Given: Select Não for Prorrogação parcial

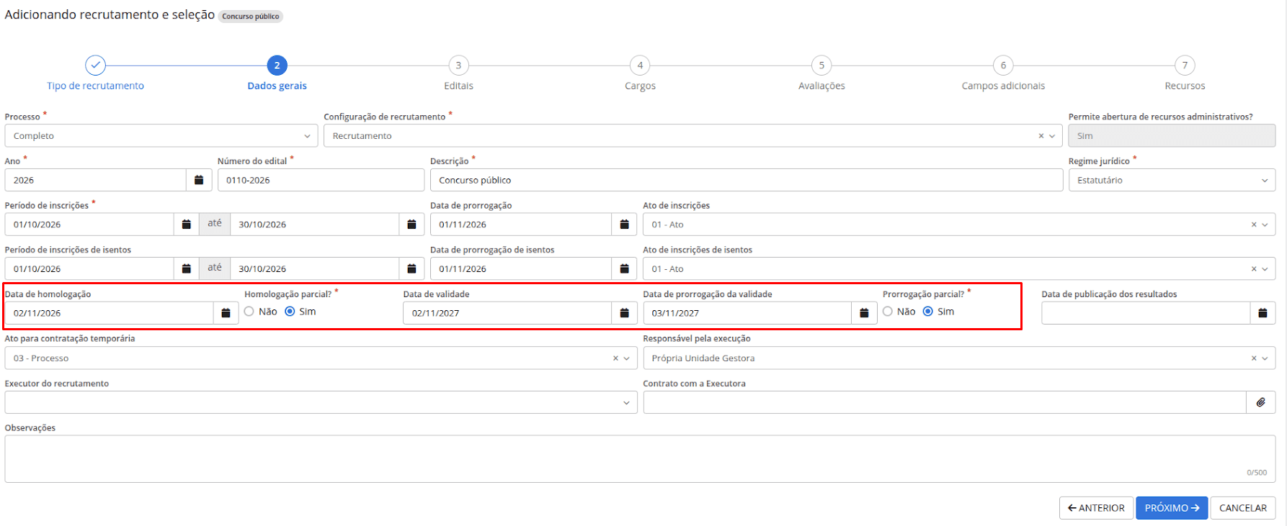Looking at the screenshot, I should [x=888, y=312].
